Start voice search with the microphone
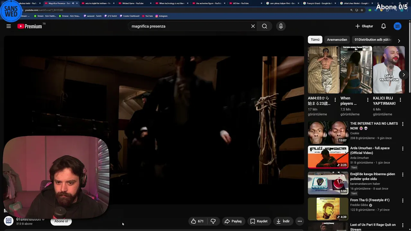Screen dimensions: 411x231 pos(281,26)
